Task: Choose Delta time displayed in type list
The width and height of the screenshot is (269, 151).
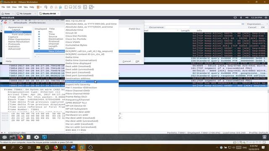Action: click(92, 63)
